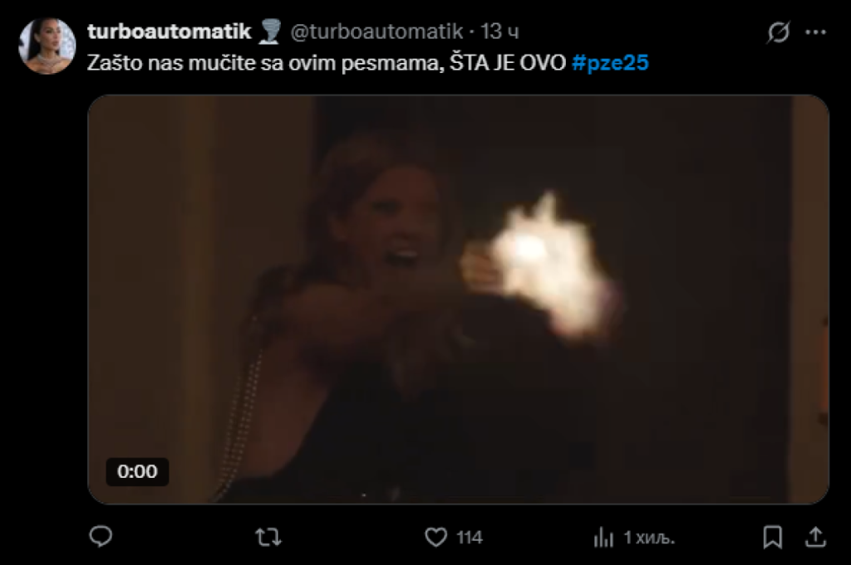Repost the tweet using the retweet arrows
The height and width of the screenshot is (565, 851).
268,538
